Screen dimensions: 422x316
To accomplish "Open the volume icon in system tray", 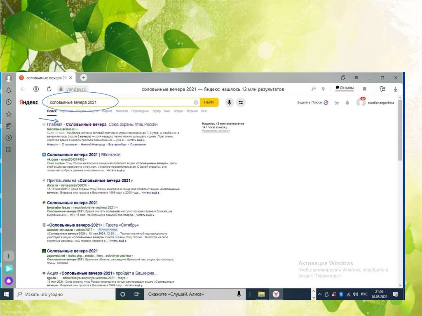I will (x=355, y=294).
